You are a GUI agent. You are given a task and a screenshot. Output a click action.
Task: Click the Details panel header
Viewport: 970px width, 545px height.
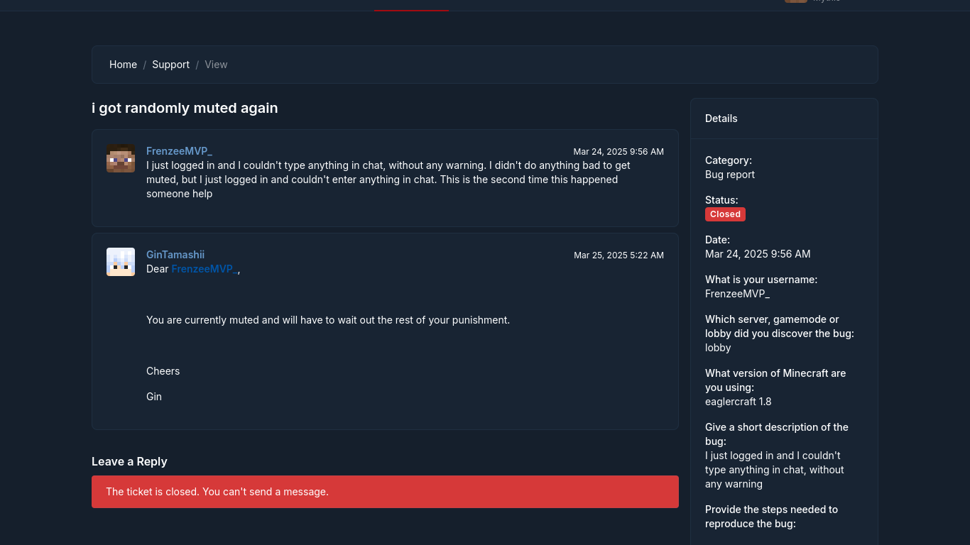point(784,119)
